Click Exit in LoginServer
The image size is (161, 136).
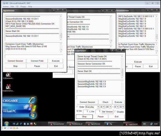click(x=117, y=117)
